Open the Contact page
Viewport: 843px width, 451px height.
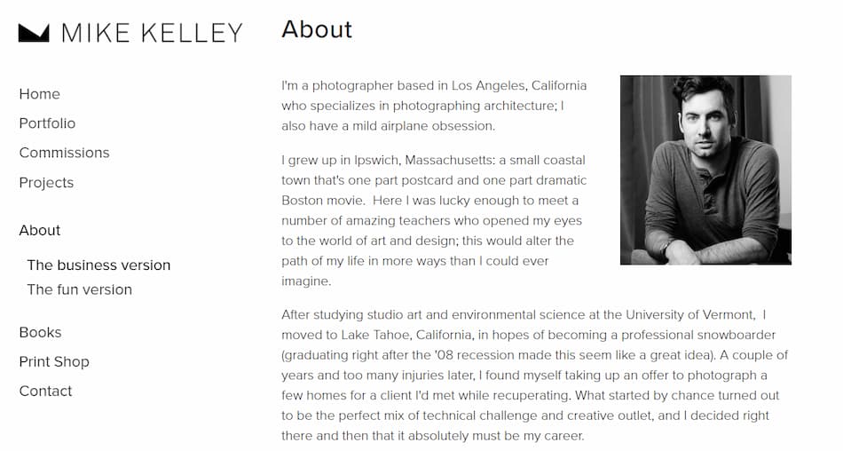[x=45, y=392]
